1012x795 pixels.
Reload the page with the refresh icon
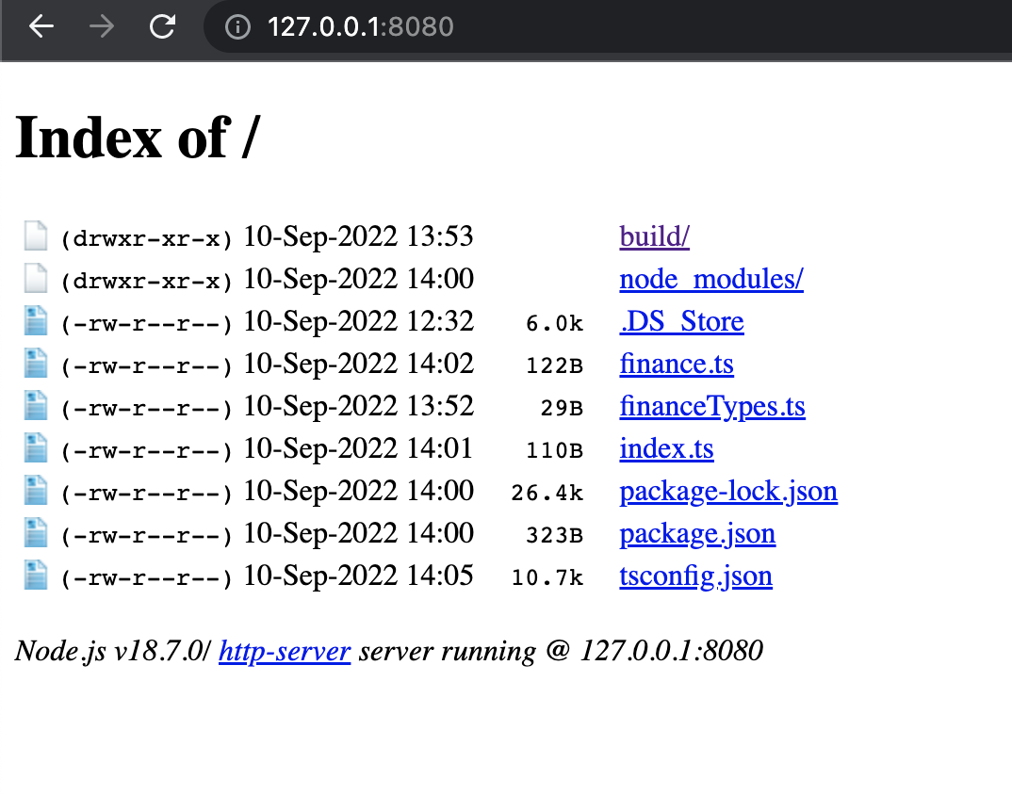pyautogui.click(x=160, y=26)
